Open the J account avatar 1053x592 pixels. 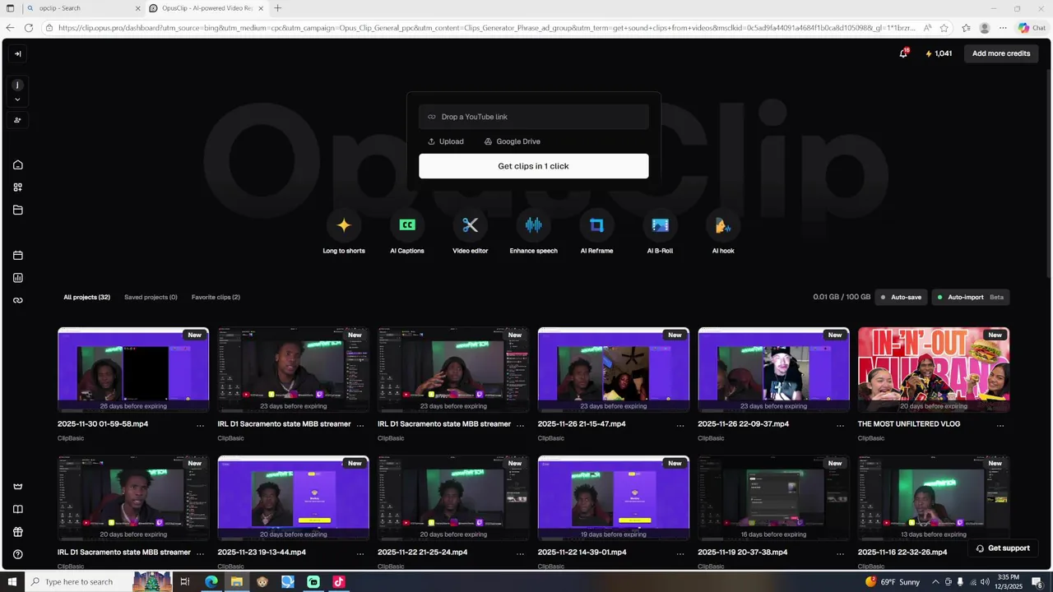click(x=17, y=85)
